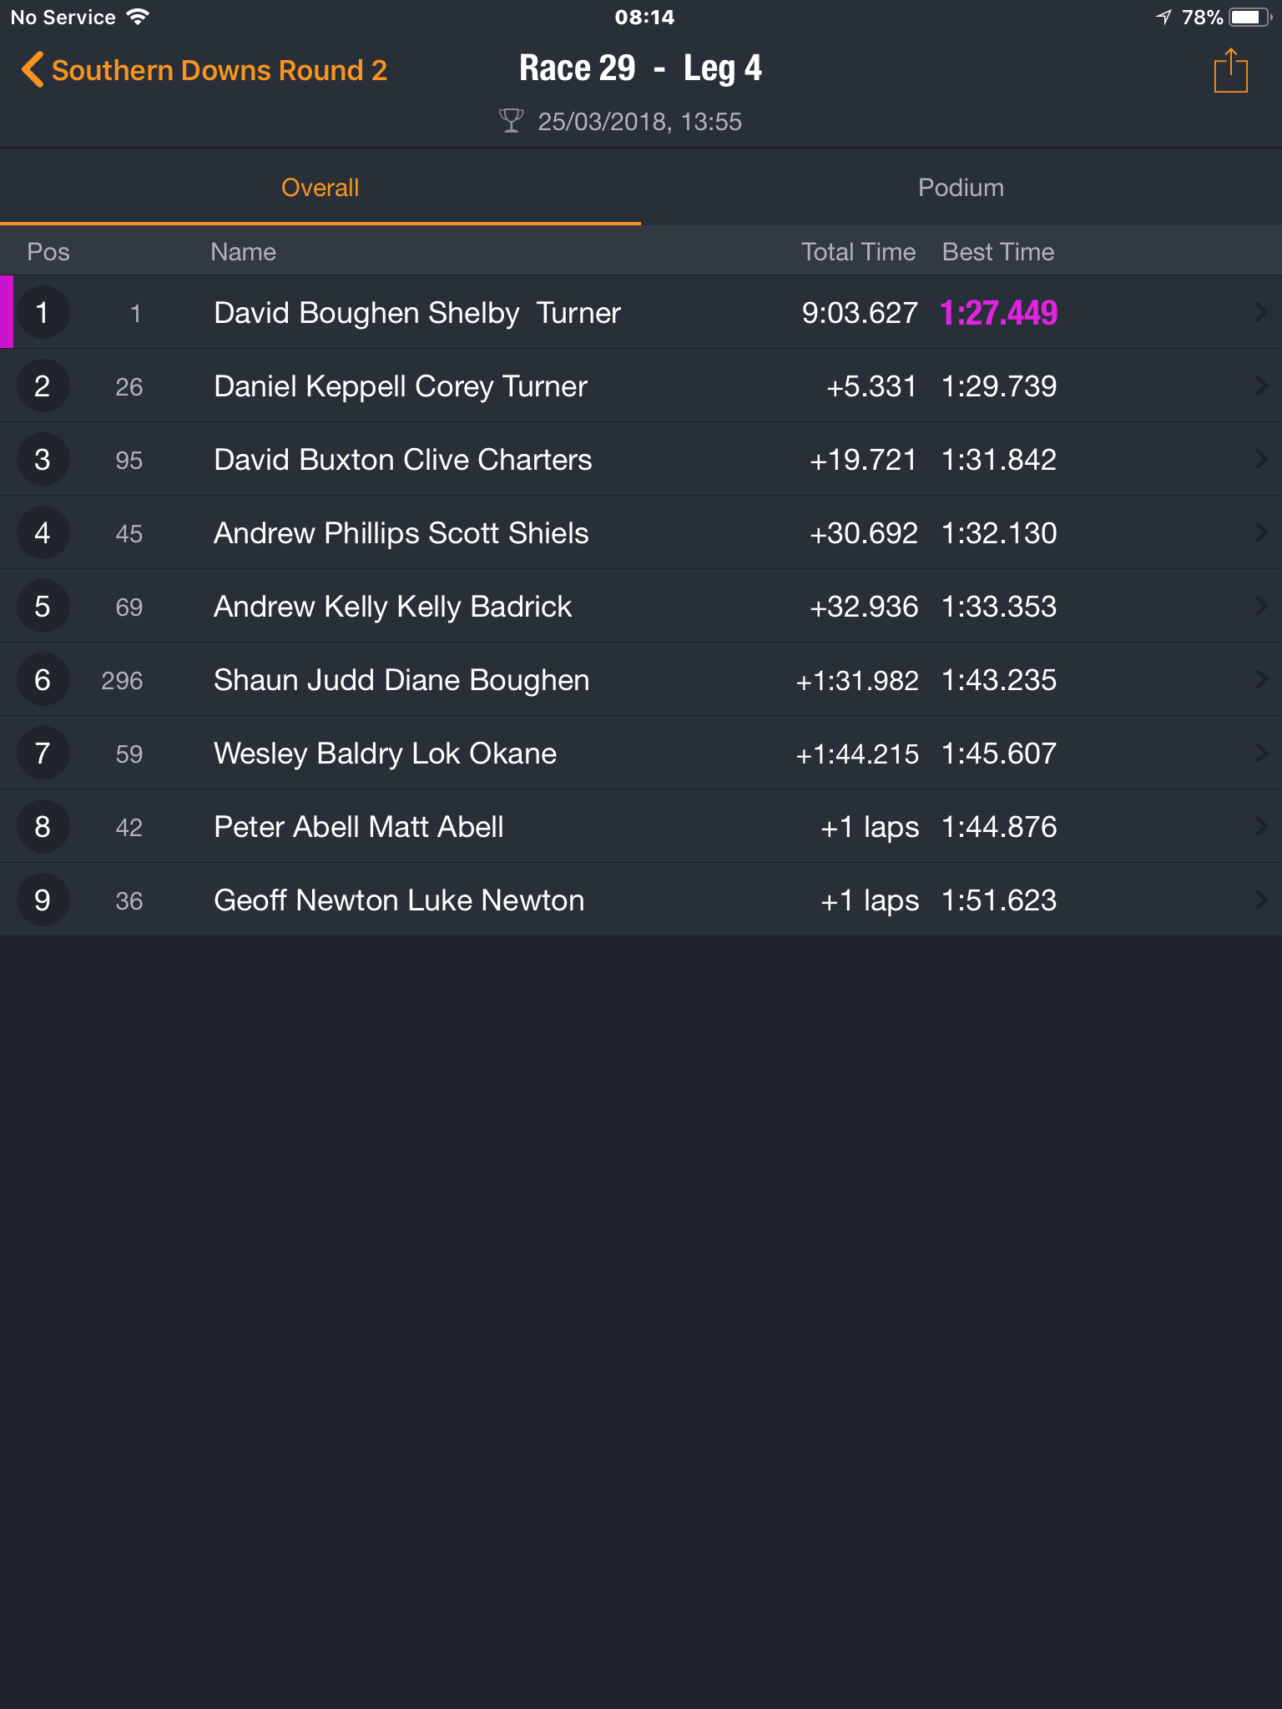
Task: Expand Geoff Newton Luke Newton row chevron
Action: click(x=1261, y=900)
